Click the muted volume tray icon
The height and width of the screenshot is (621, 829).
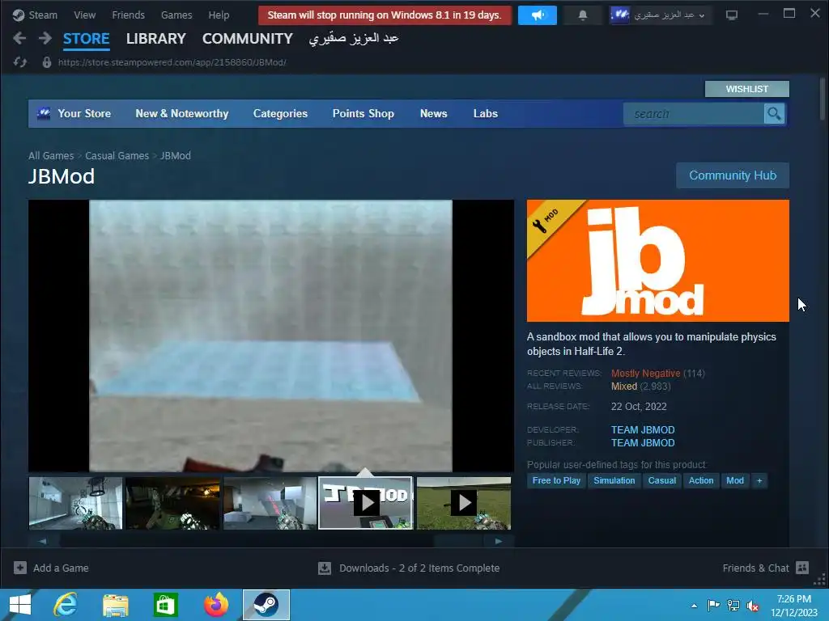[753, 606]
